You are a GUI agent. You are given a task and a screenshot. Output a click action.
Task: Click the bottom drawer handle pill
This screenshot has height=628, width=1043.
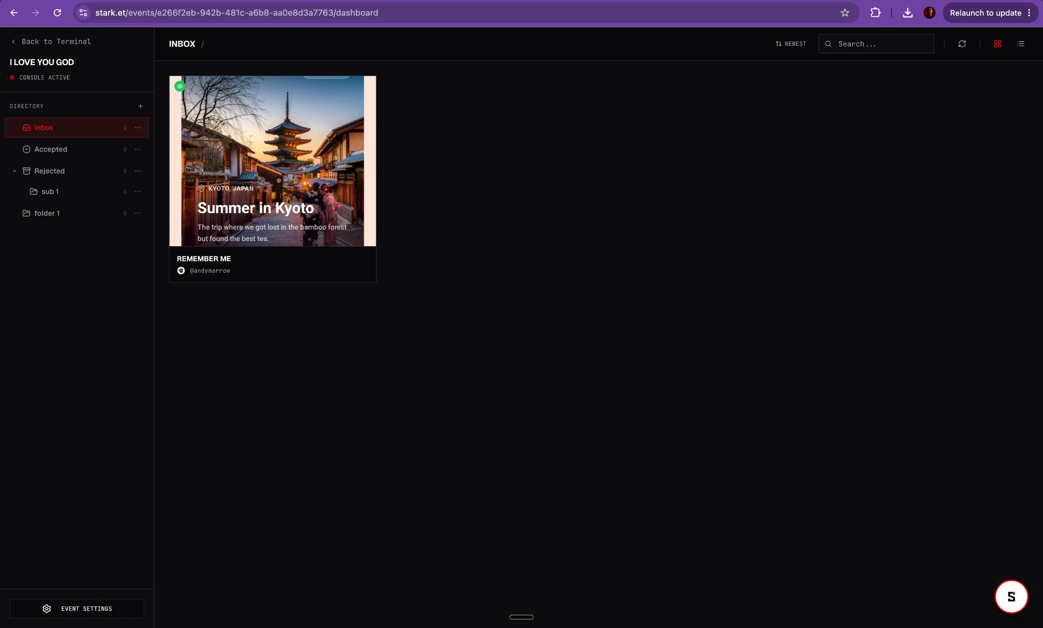(x=521, y=617)
